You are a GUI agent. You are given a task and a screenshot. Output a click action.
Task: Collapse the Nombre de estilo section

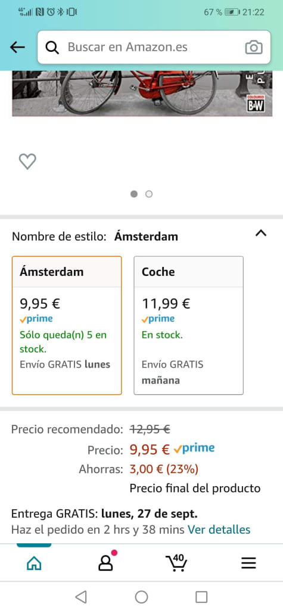261,234
